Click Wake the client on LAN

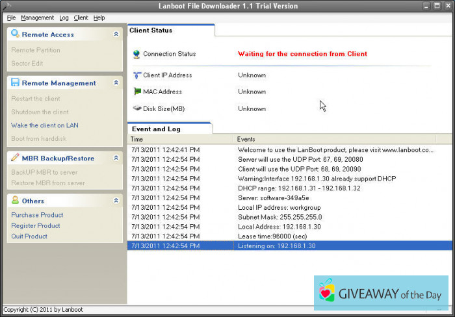(x=45, y=125)
